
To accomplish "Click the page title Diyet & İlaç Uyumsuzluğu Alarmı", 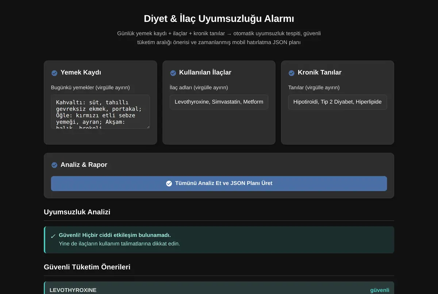I will (219, 19).
